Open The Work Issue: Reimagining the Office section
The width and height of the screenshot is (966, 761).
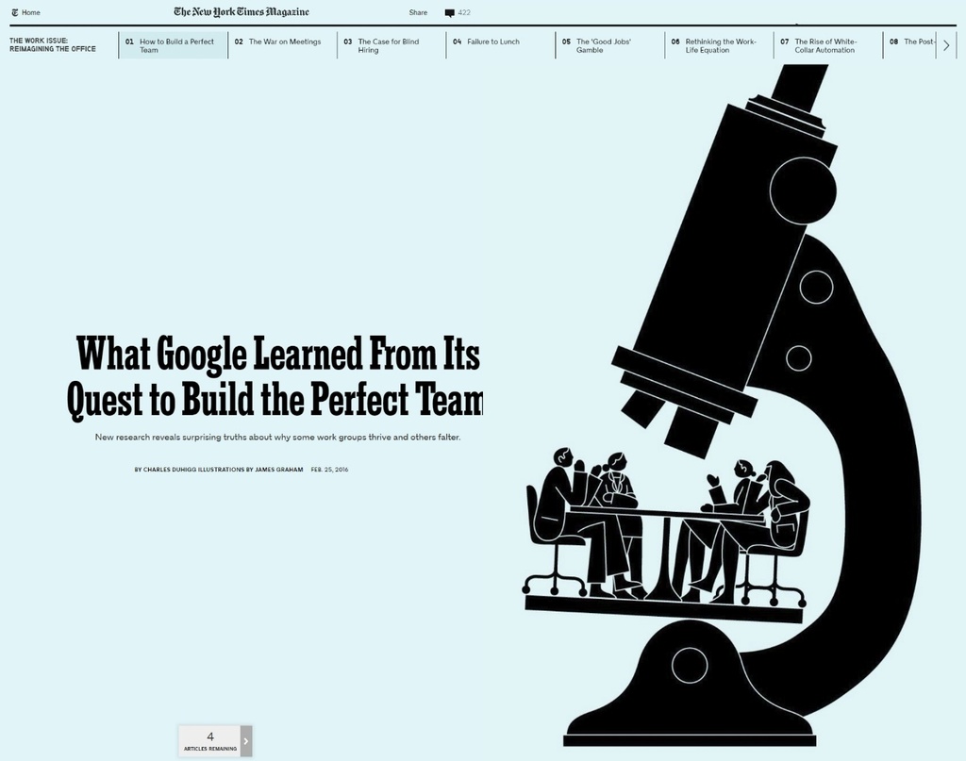click(53, 45)
